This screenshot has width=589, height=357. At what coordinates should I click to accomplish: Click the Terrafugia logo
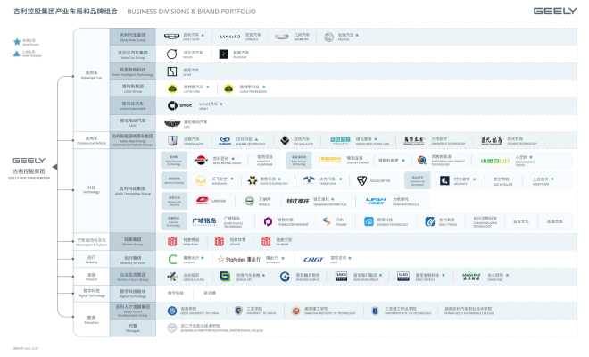tap(309, 180)
